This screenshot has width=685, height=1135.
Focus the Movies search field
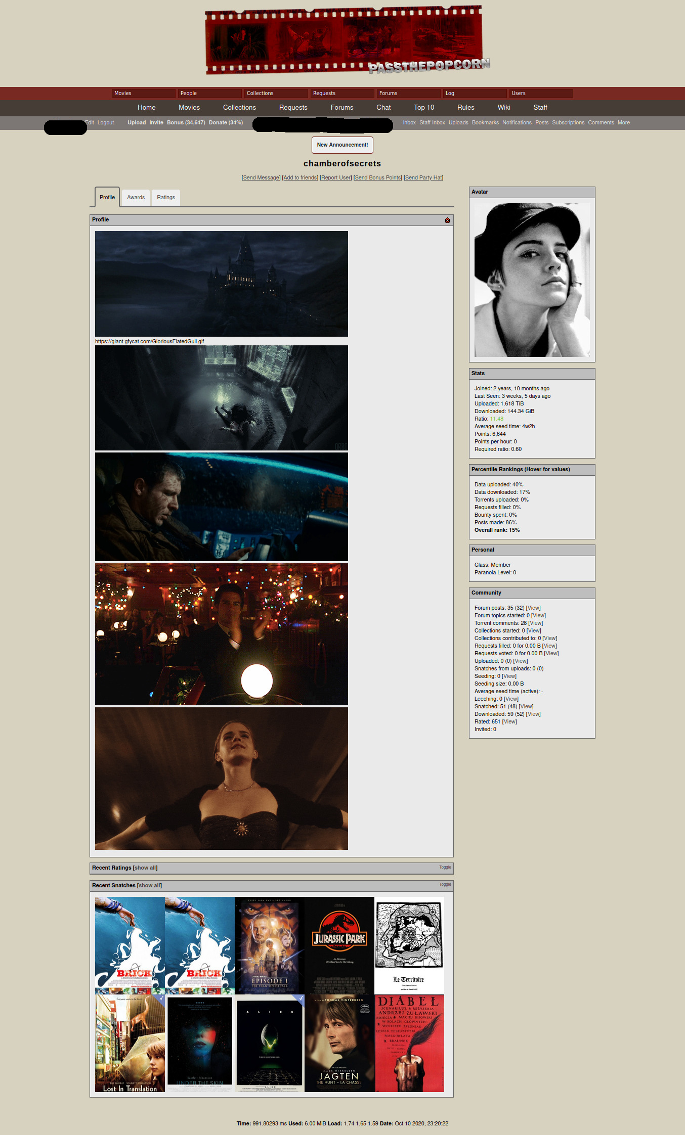(144, 93)
